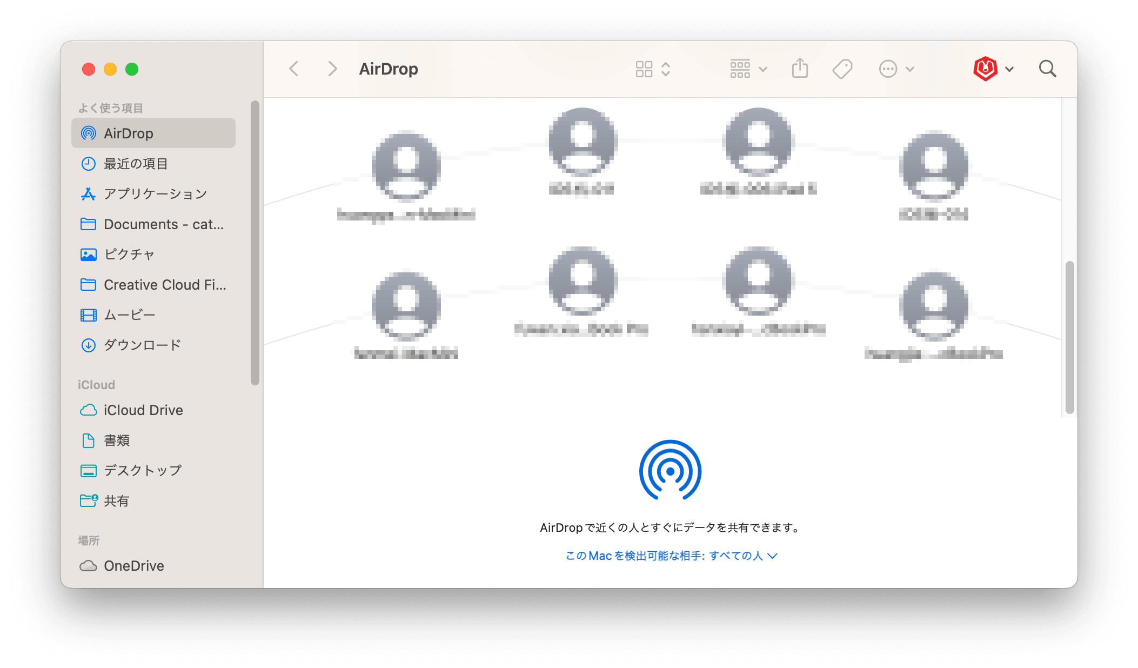1138x668 pixels.
Task: Click the AirDrop content area scrollbar
Action: pos(1069,338)
